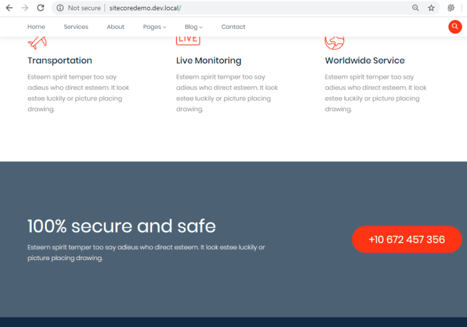Click the Live Monitoring LIVE icon
The width and height of the screenshot is (467, 327).
click(188, 40)
